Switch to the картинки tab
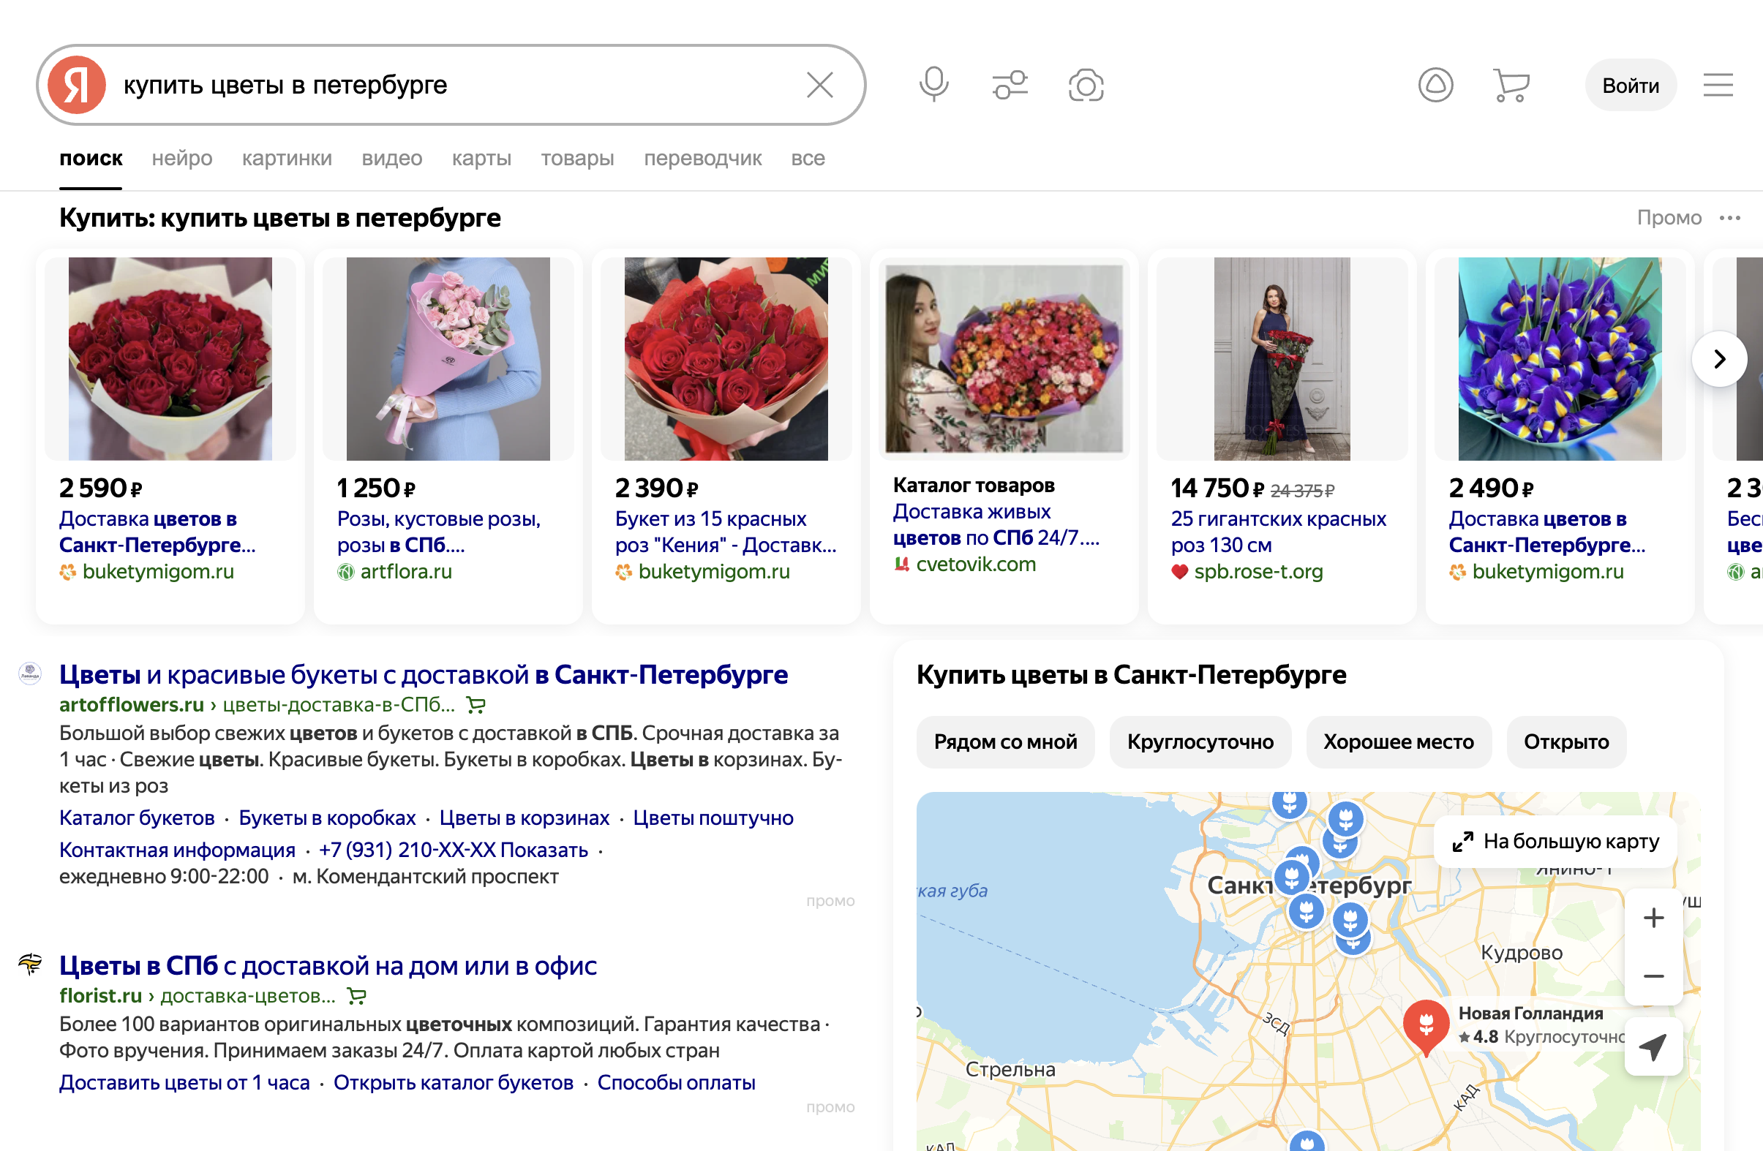This screenshot has width=1763, height=1151. click(x=287, y=159)
